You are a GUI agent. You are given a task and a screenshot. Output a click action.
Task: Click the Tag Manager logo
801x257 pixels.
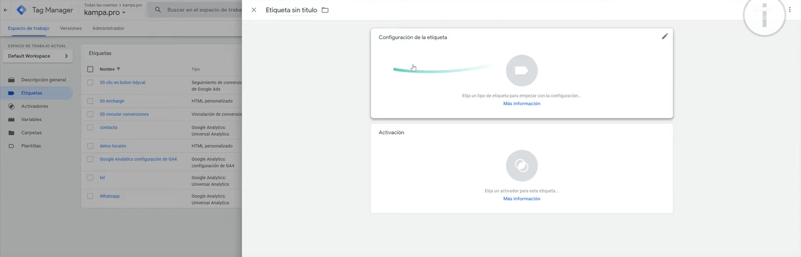(21, 10)
